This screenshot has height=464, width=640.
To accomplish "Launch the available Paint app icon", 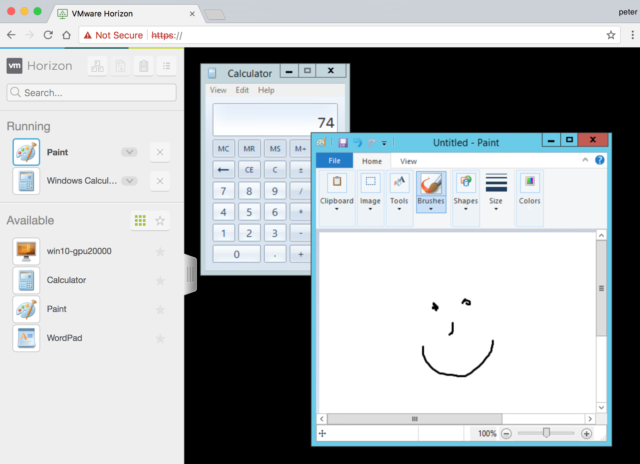I will (26, 309).
